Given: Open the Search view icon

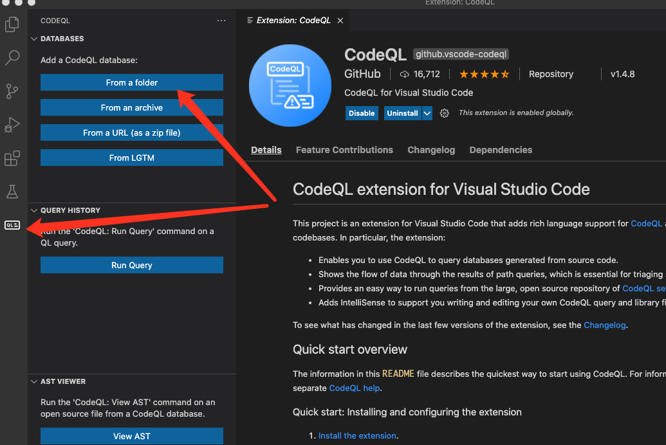Looking at the screenshot, I should (x=12, y=59).
